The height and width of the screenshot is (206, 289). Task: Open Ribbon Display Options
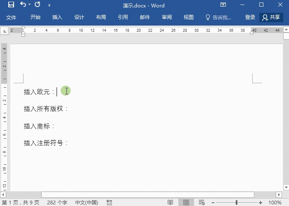point(223,5)
